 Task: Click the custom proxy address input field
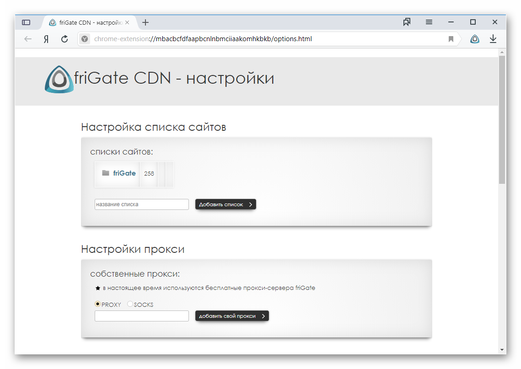[141, 316]
